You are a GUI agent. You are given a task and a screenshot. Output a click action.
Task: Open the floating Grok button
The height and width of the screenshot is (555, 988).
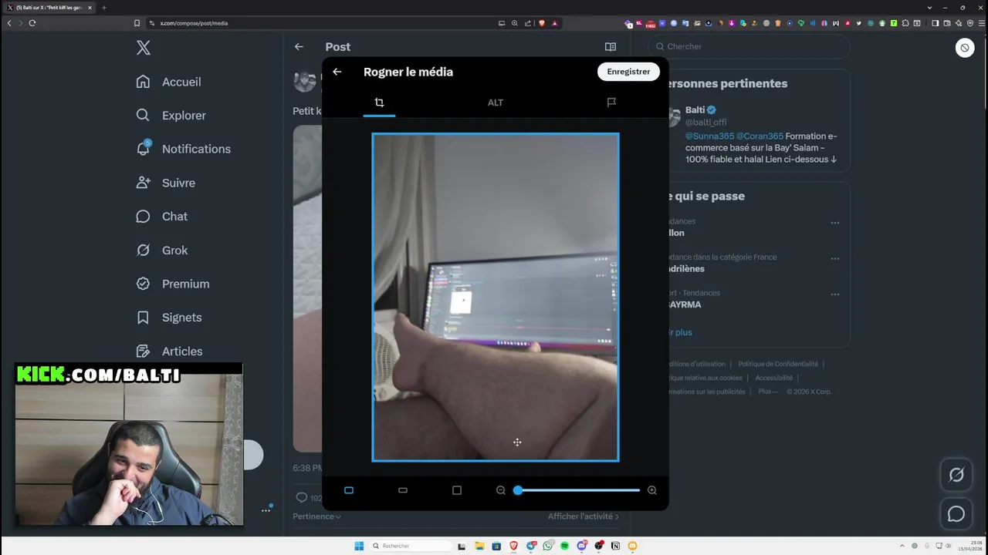coord(956,475)
